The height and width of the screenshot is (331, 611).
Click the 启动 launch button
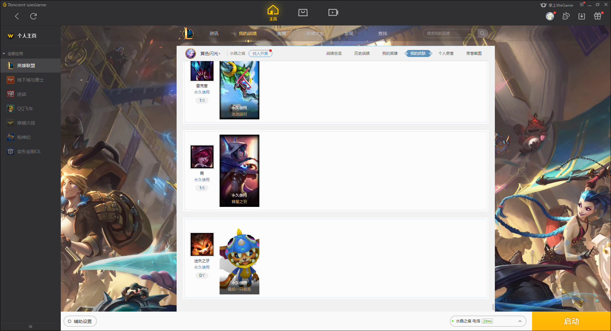point(571,321)
